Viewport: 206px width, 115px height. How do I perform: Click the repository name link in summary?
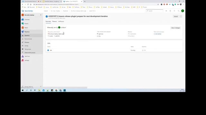[x=57, y=34]
